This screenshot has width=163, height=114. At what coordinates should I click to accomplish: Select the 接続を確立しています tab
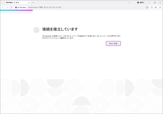tap(18, 3)
